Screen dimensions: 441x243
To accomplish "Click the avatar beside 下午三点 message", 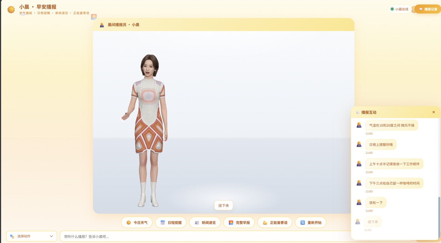I will coord(359,183).
